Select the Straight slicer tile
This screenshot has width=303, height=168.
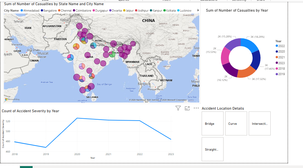[213, 149]
